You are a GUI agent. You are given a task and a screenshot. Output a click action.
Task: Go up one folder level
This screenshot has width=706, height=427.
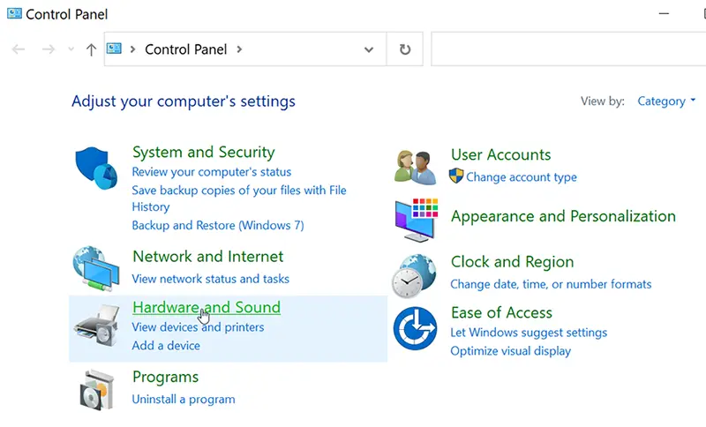coord(91,49)
